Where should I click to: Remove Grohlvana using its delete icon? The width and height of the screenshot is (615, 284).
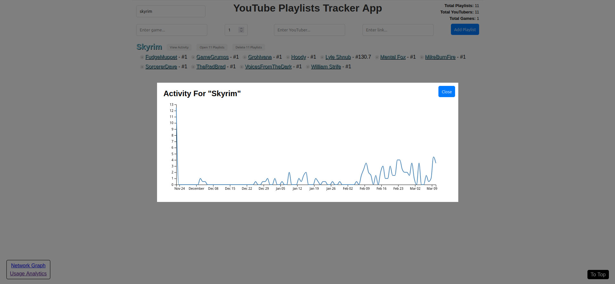coord(245,57)
